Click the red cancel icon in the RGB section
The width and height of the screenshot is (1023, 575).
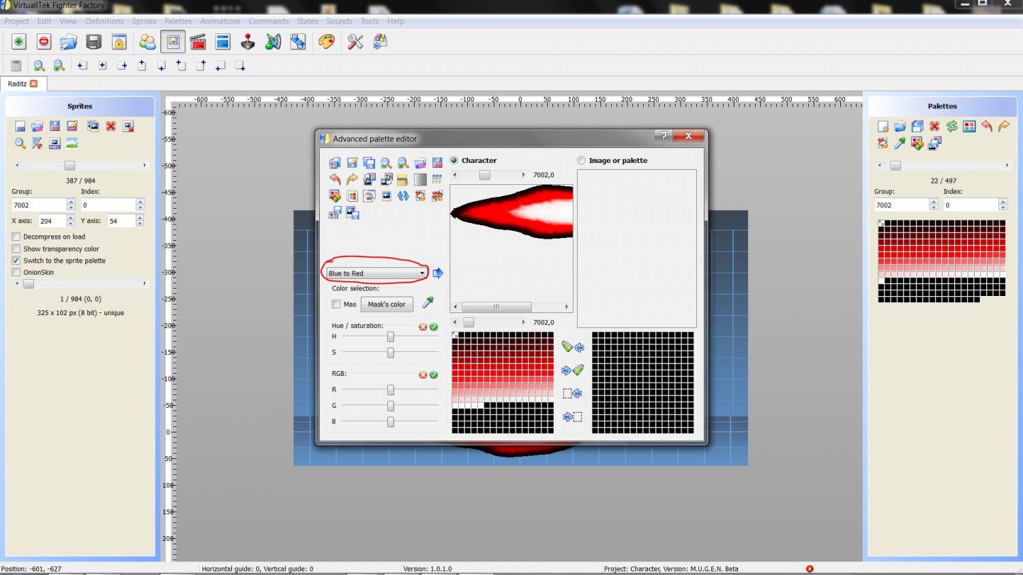click(423, 374)
